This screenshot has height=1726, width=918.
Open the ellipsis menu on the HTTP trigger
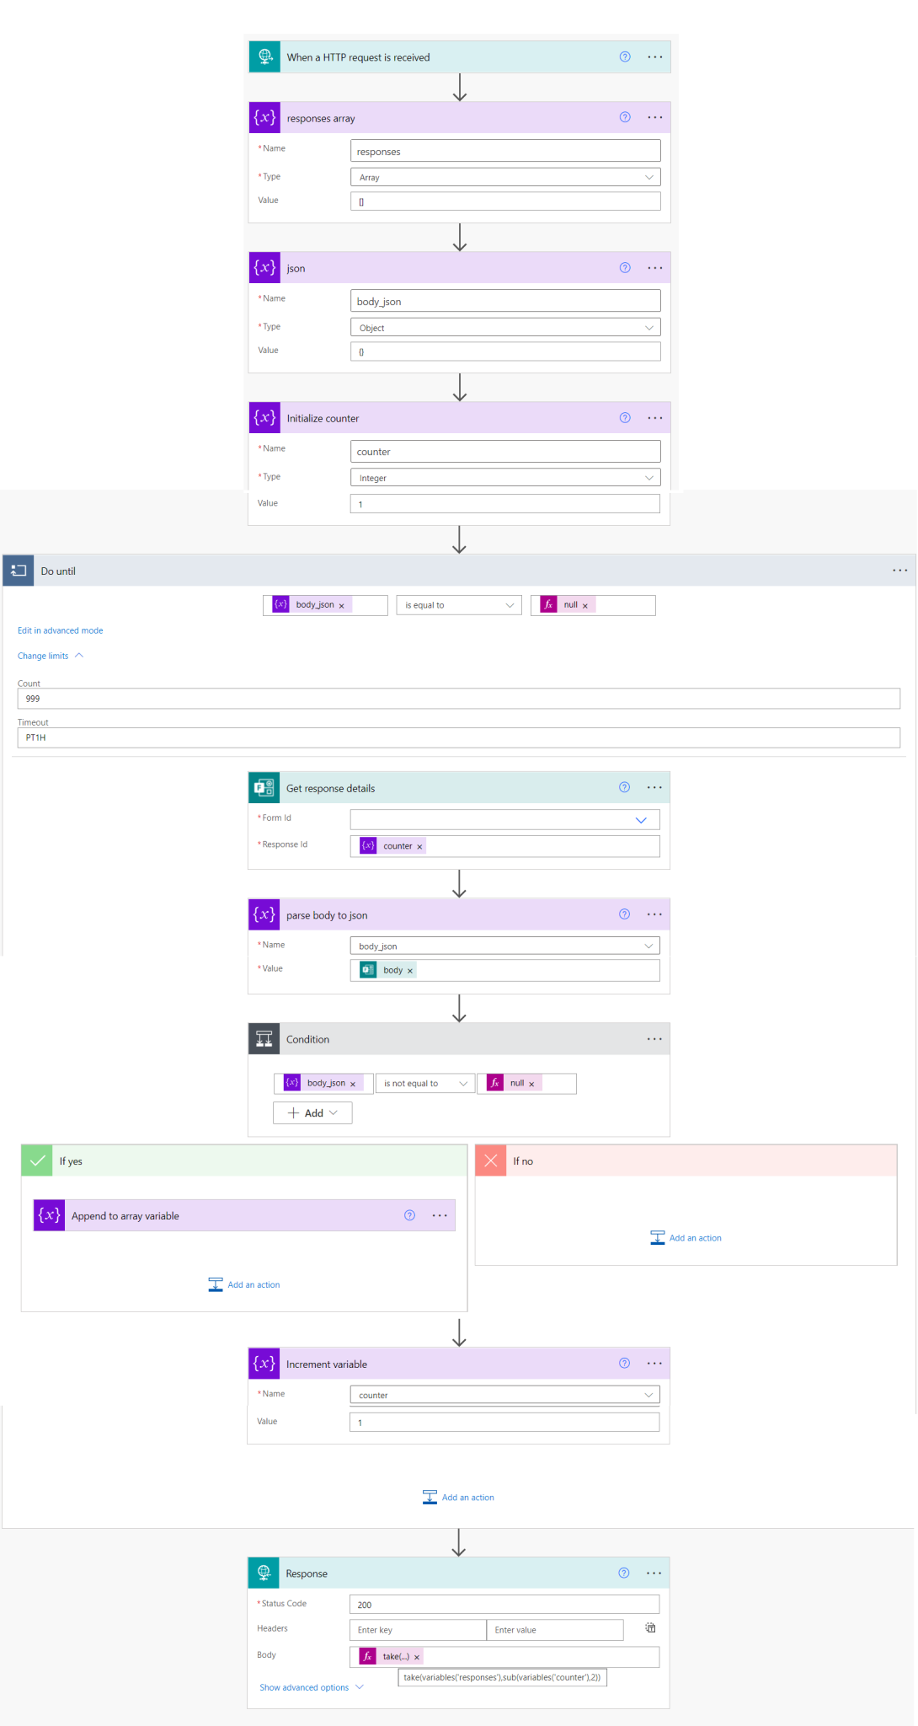coord(654,56)
